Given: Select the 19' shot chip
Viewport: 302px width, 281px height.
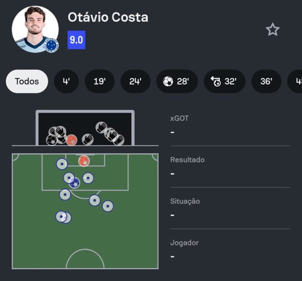Looking at the screenshot, I should tap(100, 81).
